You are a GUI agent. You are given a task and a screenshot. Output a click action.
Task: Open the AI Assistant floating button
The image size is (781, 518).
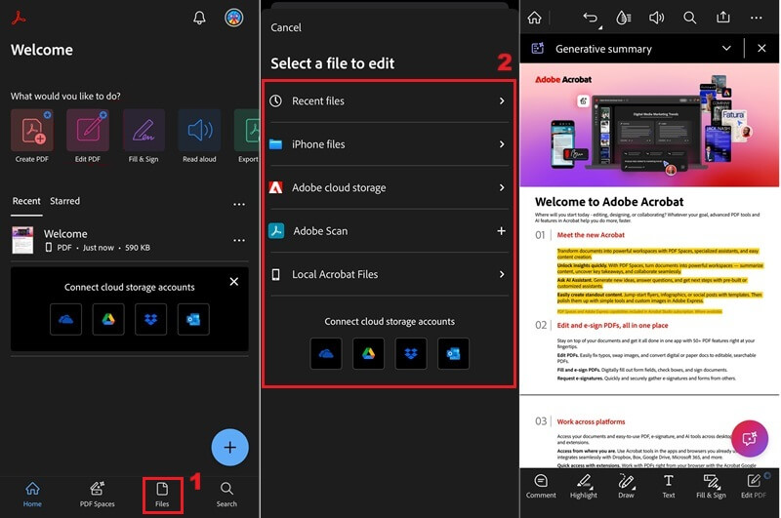click(x=749, y=438)
